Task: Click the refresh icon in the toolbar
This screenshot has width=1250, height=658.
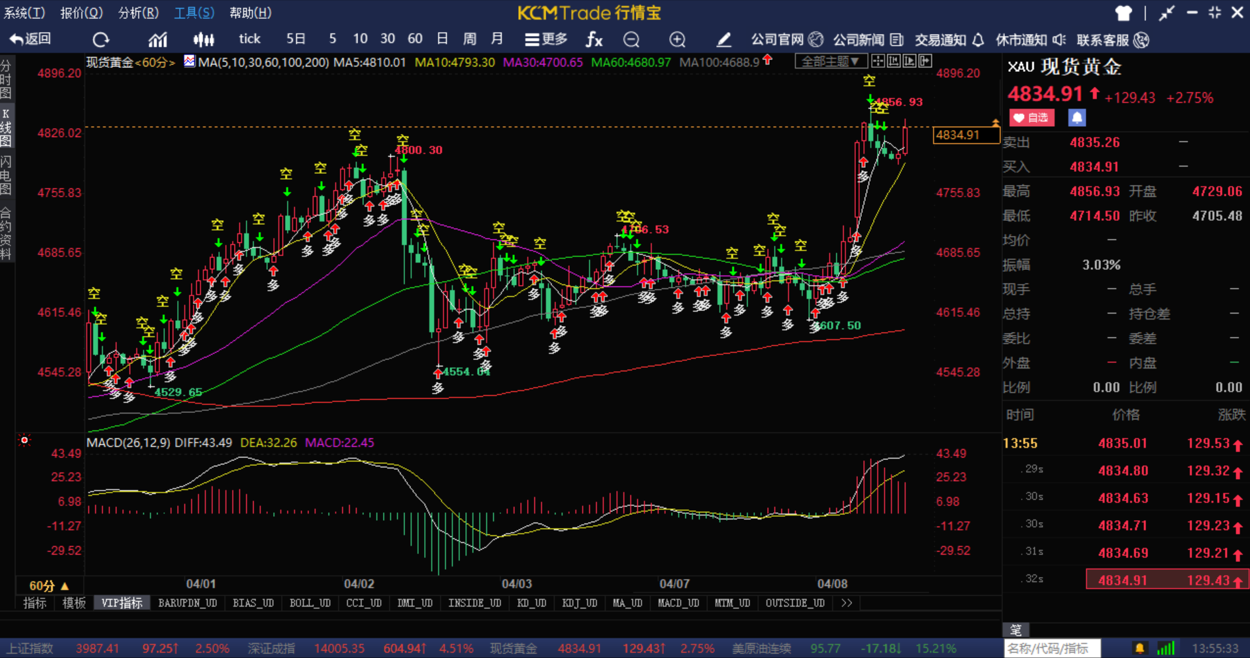Action: [x=101, y=40]
